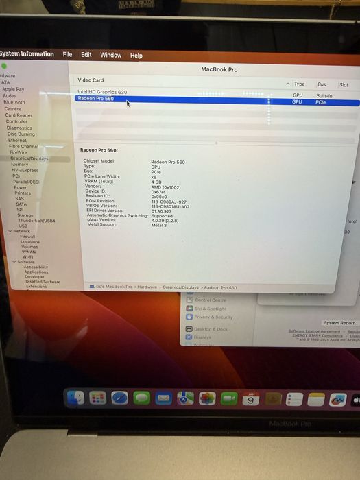The image size is (360, 480).
Task: Open Notes from the Dock
Action: click(x=316, y=400)
